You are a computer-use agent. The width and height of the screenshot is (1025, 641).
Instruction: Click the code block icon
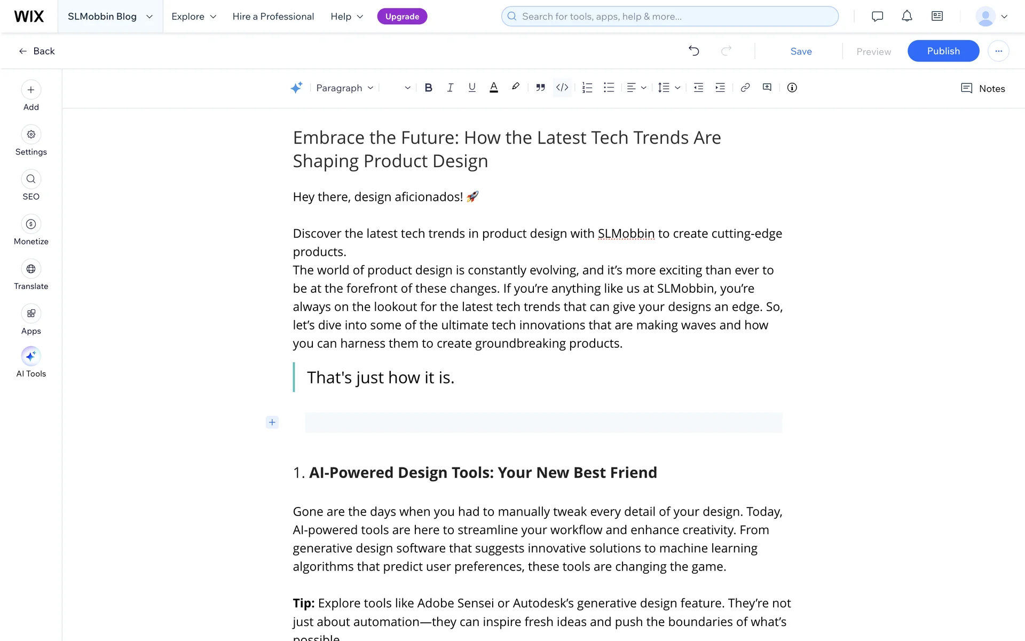coord(562,88)
